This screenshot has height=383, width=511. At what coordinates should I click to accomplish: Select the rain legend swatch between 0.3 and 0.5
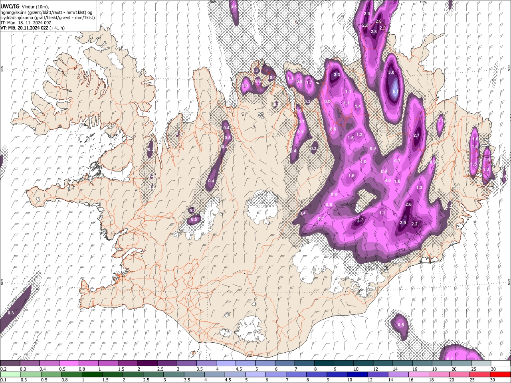click(x=31, y=375)
